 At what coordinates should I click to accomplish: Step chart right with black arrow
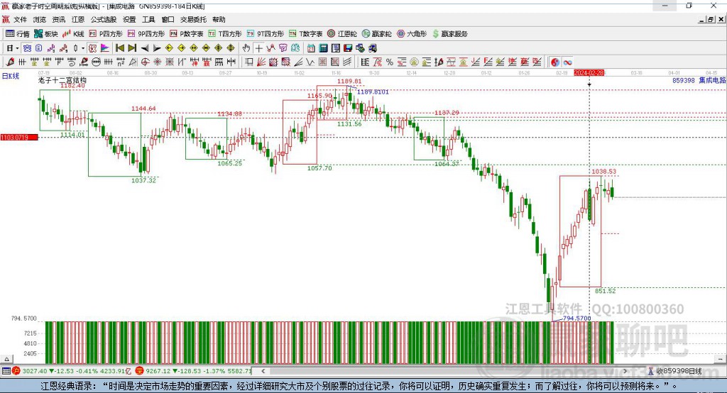coord(157,48)
